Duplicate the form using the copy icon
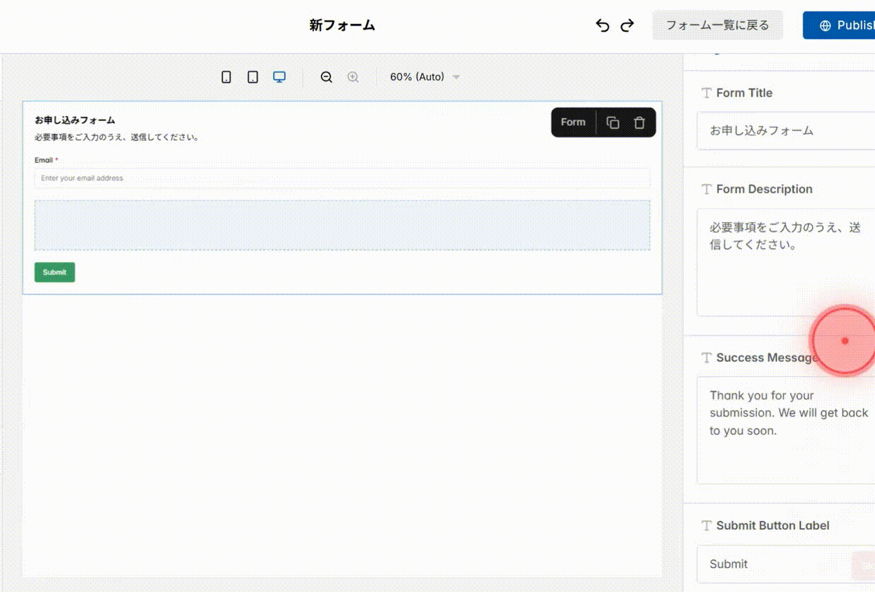Screen dimensions: 875x592 (613, 122)
